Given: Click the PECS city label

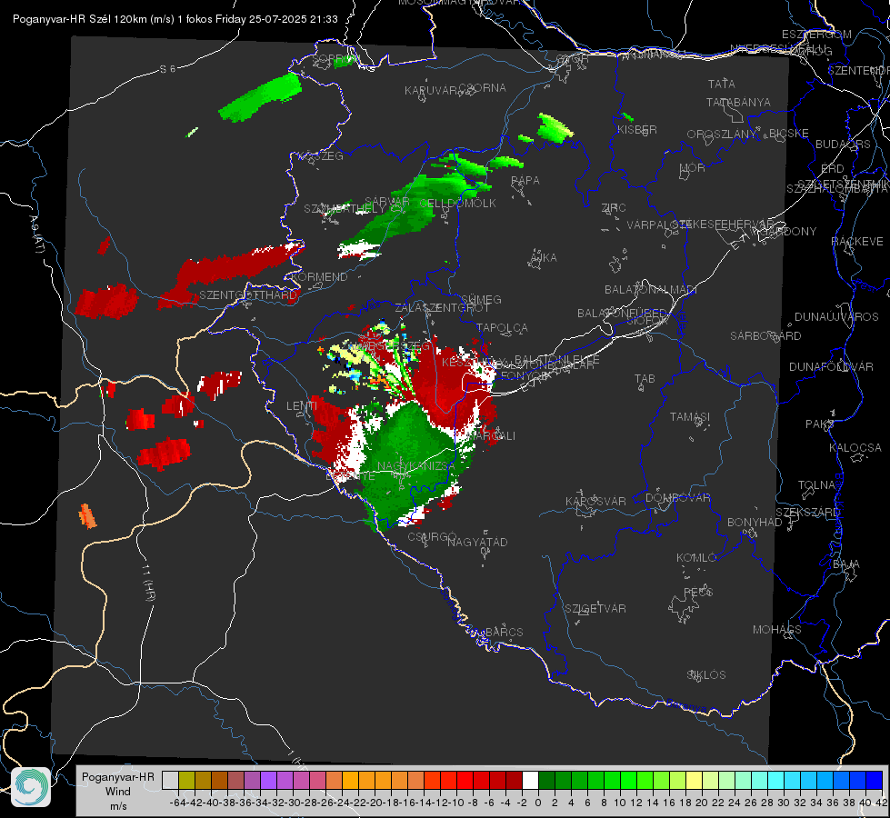Looking at the screenshot, I should [x=698, y=592].
